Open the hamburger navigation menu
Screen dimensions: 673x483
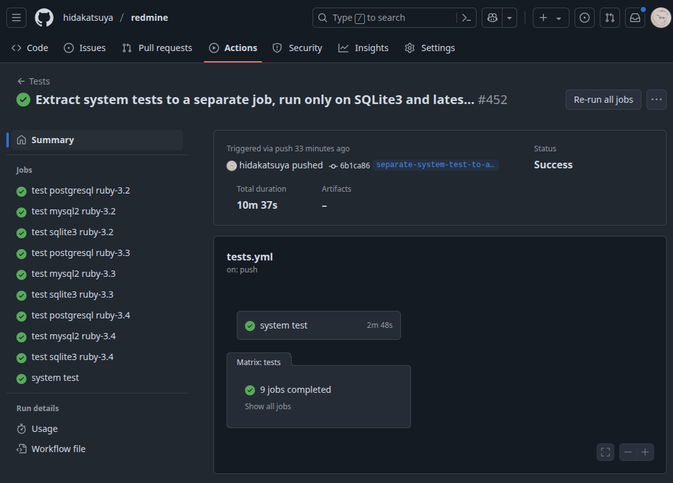tap(16, 18)
